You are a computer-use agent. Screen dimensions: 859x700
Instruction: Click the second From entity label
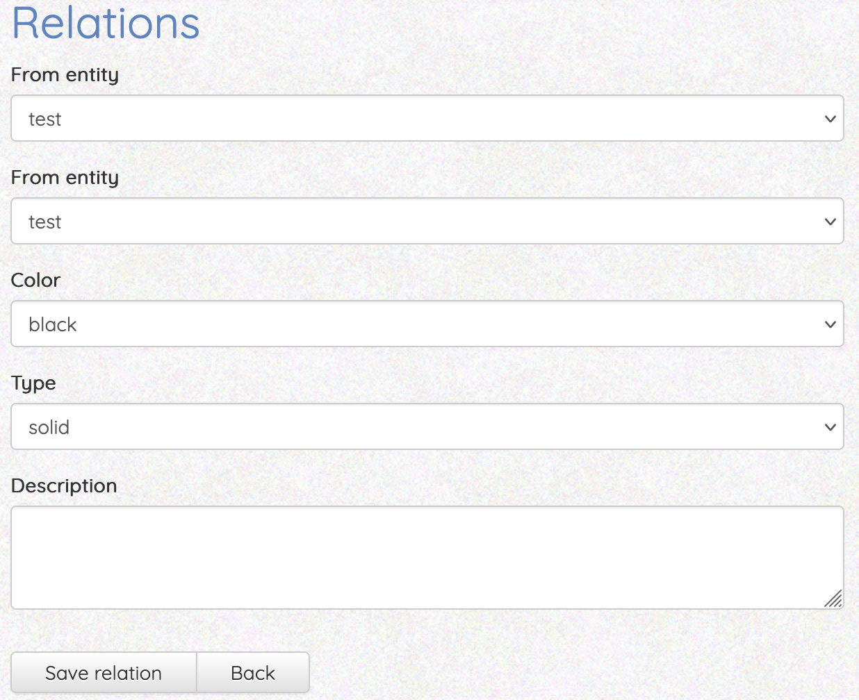[x=65, y=177]
